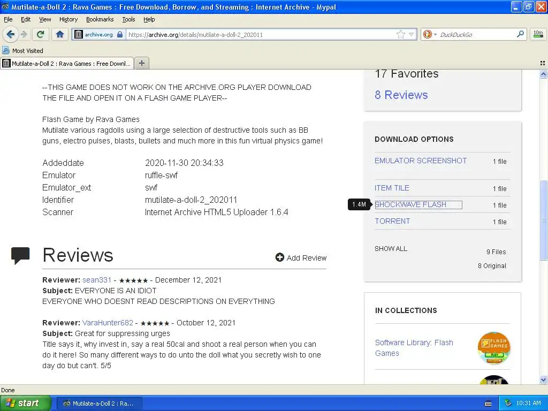This screenshot has height=411, width=548.
Task: Open the URL history dropdown arrow
Action: coord(412,34)
